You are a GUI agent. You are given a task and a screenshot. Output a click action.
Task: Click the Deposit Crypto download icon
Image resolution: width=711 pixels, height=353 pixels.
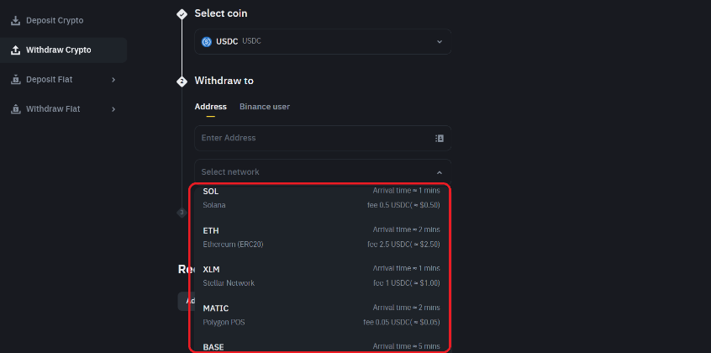[x=15, y=20]
